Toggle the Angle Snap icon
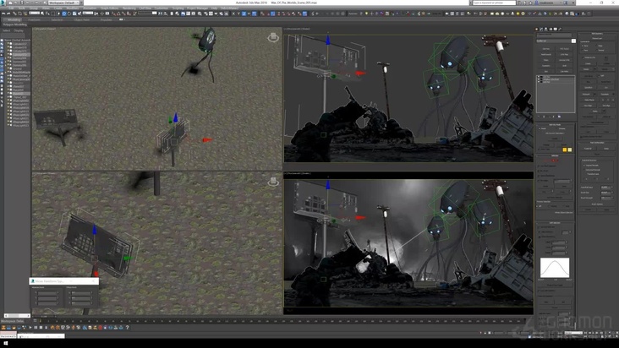The width and height of the screenshot is (619, 348). [118, 14]
